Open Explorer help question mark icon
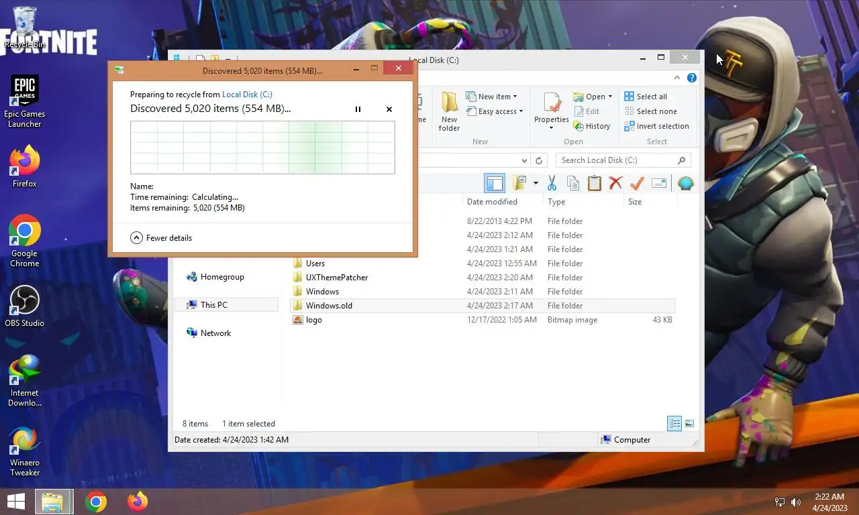 [x=692, y=78]
